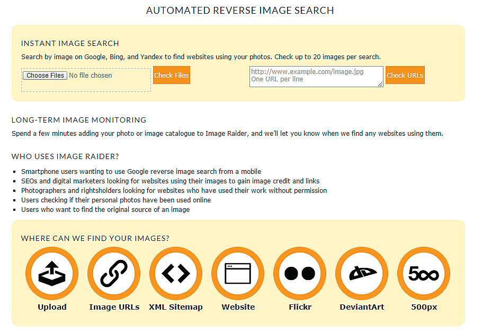Viewport: 482px width, 335px height.
Task: Click the 'SEOs and digital marketers' bullet line
Action: [x=171, y=181]
